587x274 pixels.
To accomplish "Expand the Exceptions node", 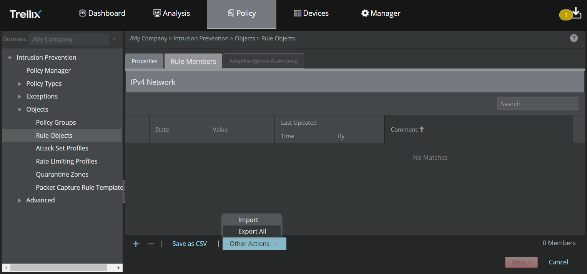I will [x=20, y=97].
